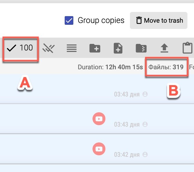
Task: Click the folder with plus icon
Action: (x=95, y=48)
